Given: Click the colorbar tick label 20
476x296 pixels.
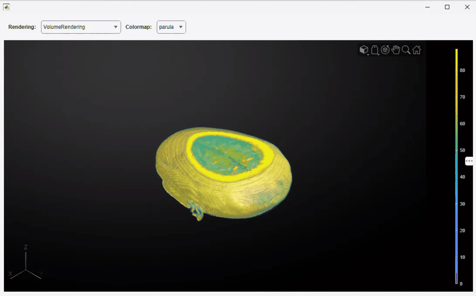Looking at the screenshot, I should click(462, 231).
